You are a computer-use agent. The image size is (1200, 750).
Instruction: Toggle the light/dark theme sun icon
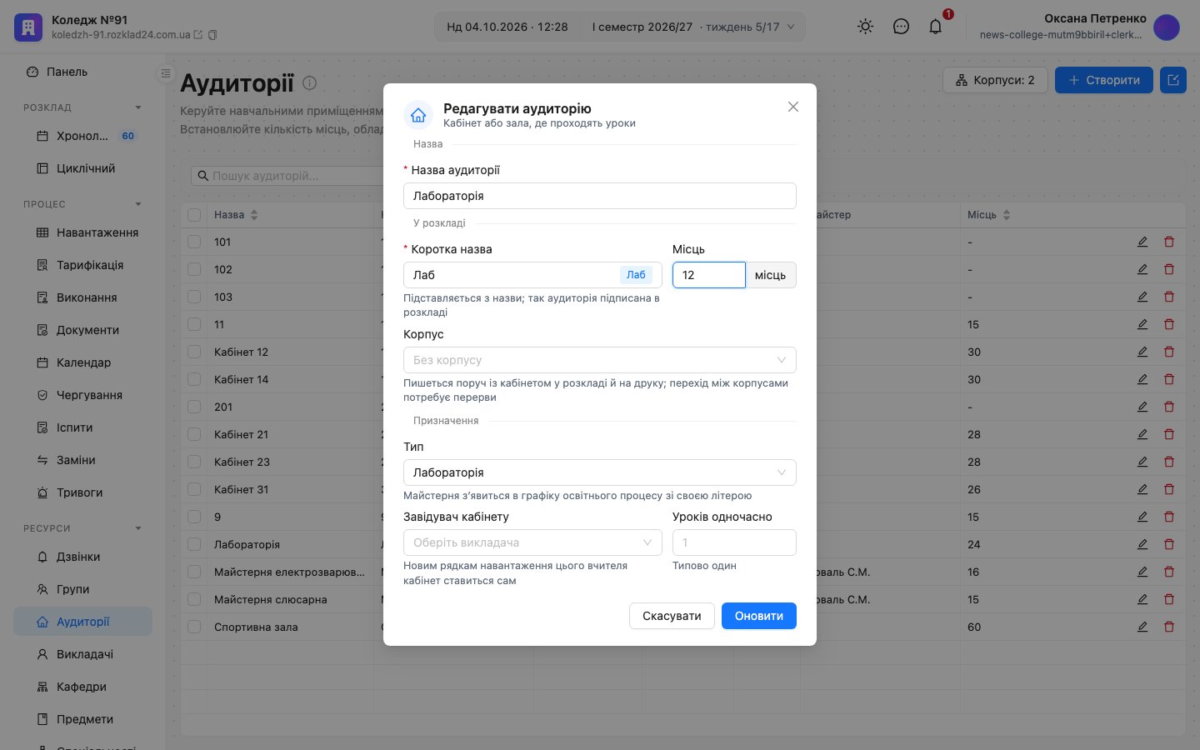pos(866,27)
